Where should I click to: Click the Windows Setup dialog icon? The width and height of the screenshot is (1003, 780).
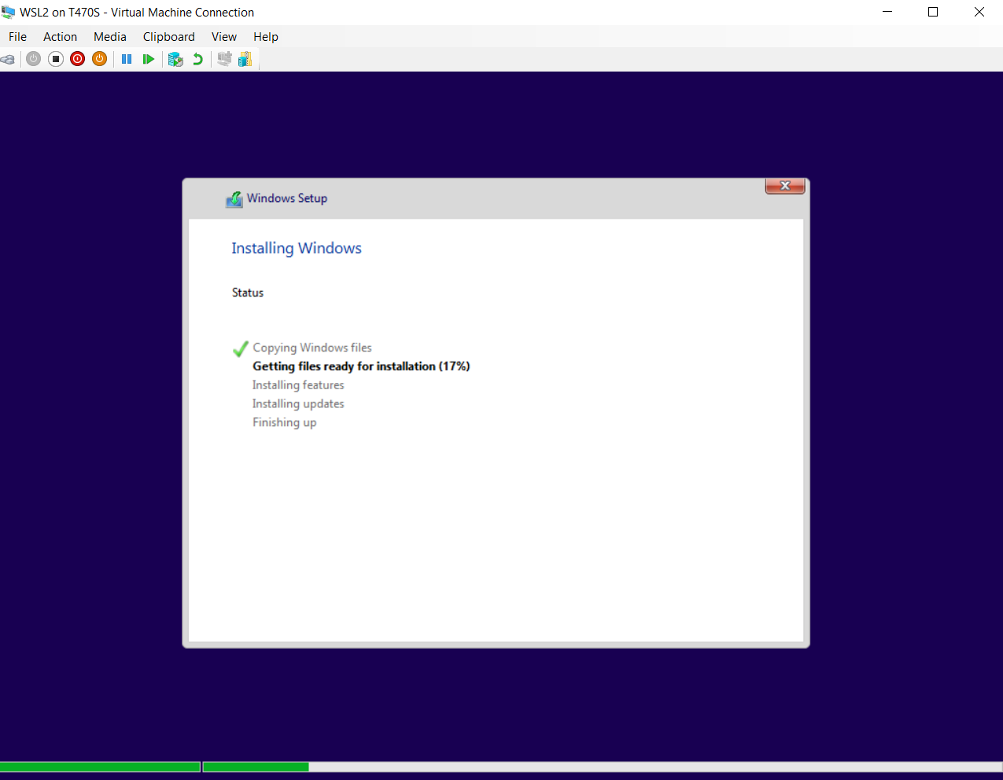(x=234, y=199)
